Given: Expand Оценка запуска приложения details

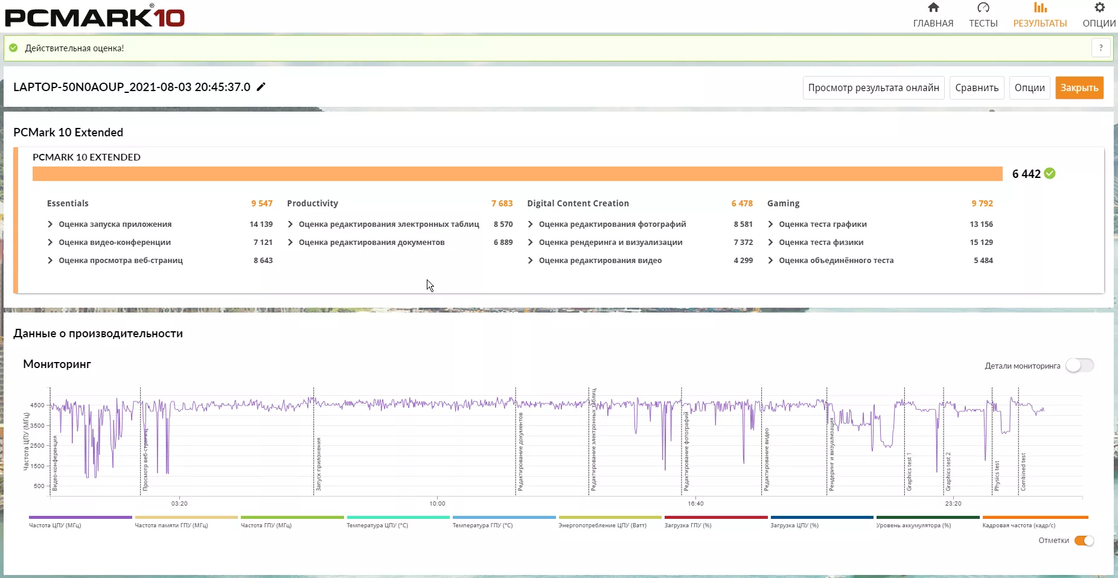Looking at the screenshot, I should point(50,224).
